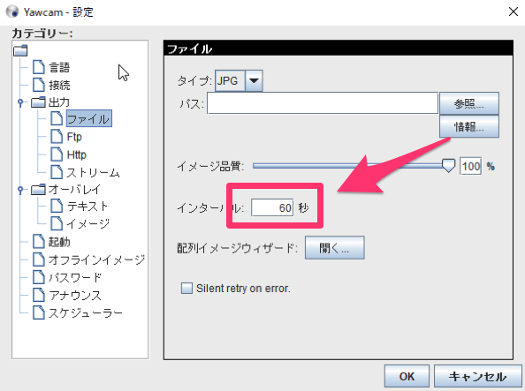
Task: Open the Http settings item
Action: click(77, 154)
